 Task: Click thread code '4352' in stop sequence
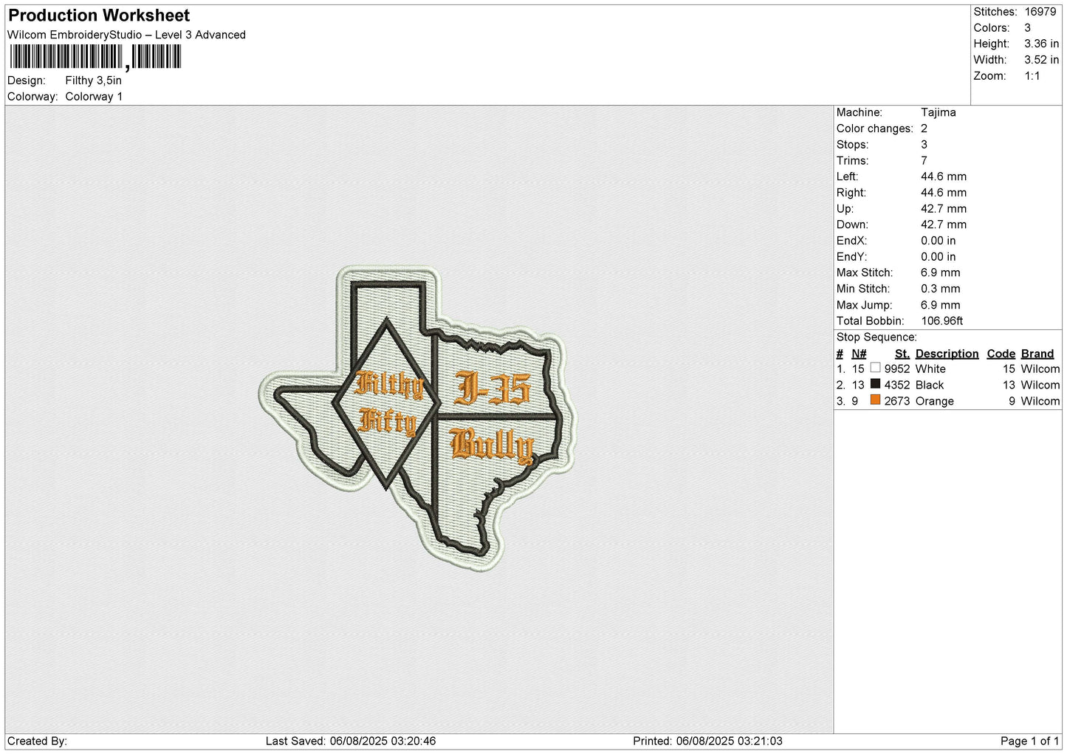897,385
